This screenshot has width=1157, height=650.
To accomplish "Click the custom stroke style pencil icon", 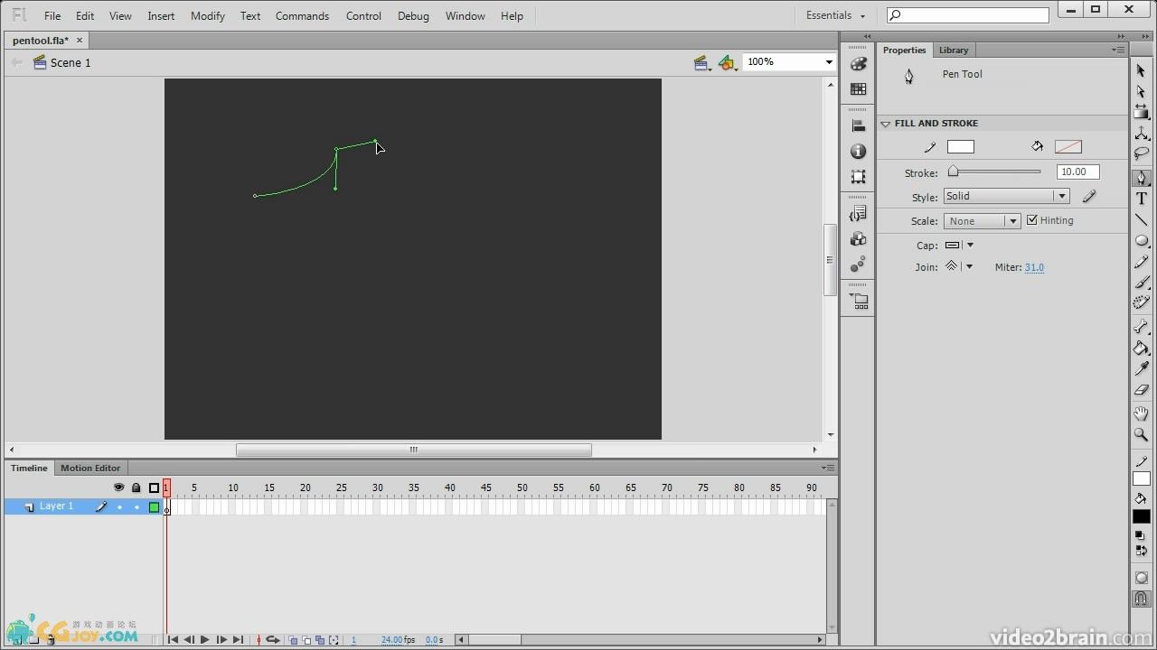I will (1089, 196).
